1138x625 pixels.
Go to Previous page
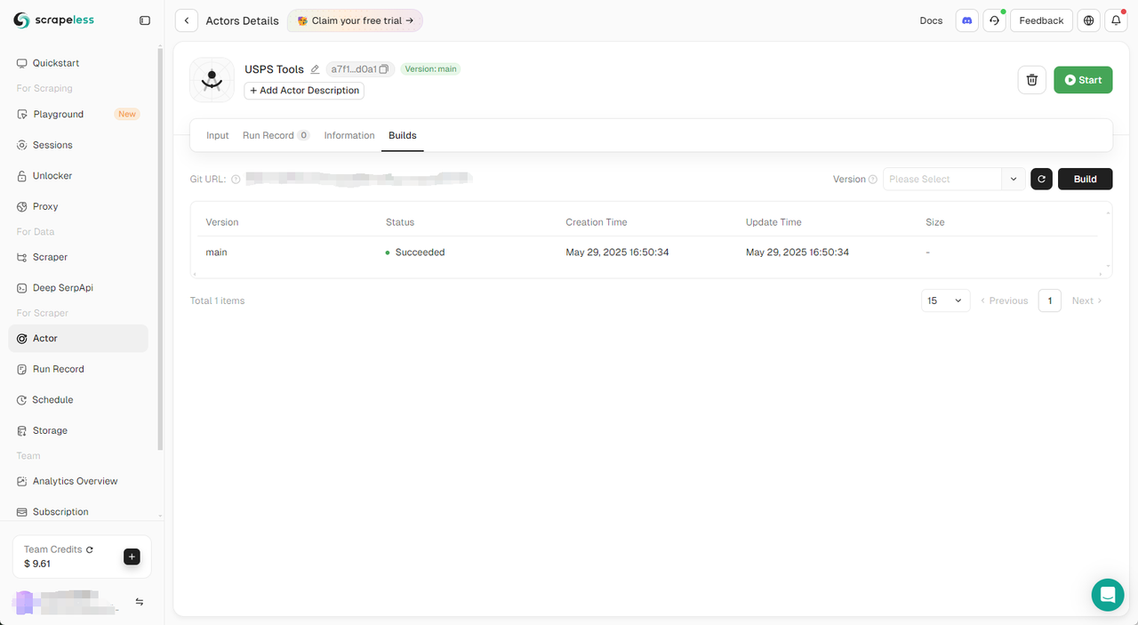(1004, 300)
